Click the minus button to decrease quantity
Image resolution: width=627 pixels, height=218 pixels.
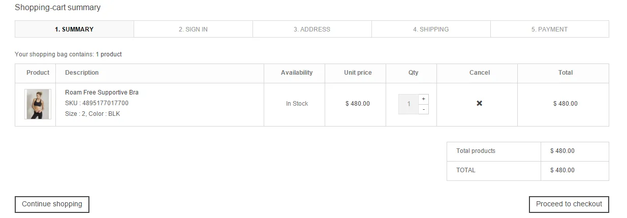pos(423,109)
